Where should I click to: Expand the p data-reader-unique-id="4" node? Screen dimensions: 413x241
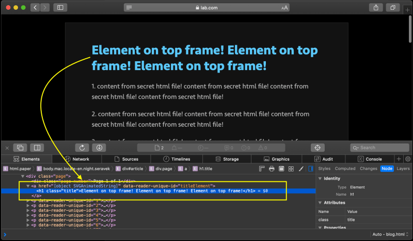(x=28, y=215)
